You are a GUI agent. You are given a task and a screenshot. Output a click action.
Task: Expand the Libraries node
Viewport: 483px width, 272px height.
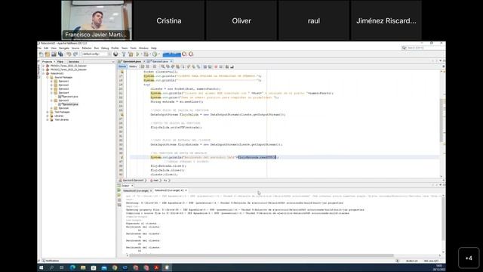point(48,116)
